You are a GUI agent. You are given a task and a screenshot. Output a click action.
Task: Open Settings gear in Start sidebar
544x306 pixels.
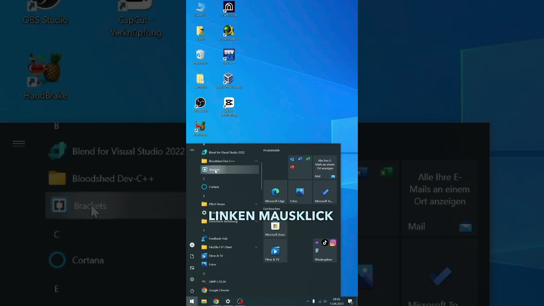192,279
